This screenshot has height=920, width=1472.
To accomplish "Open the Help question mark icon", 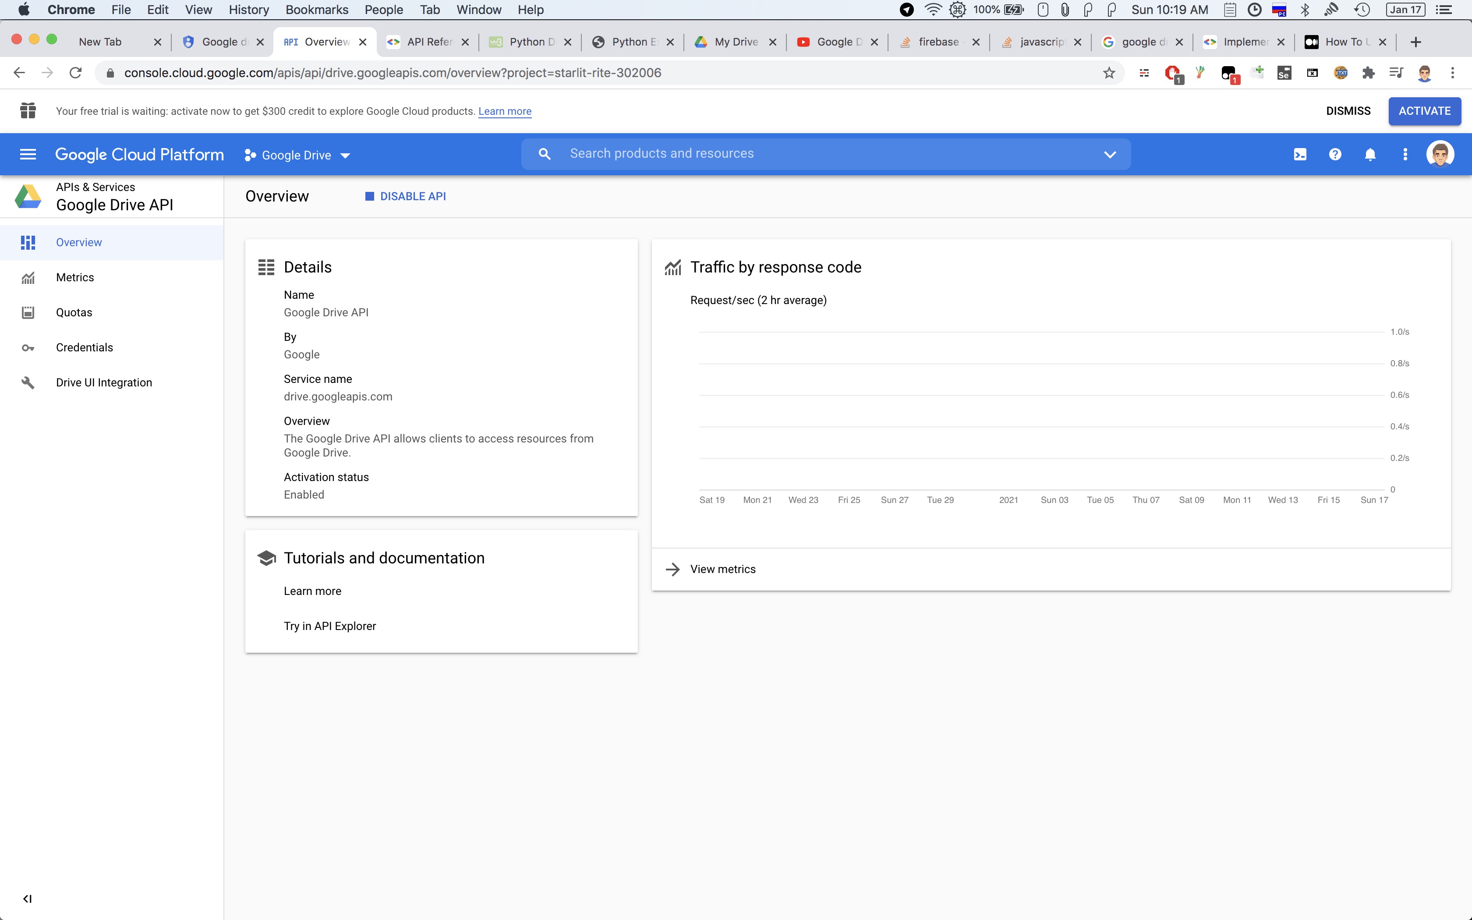I will click(1335, 155).
